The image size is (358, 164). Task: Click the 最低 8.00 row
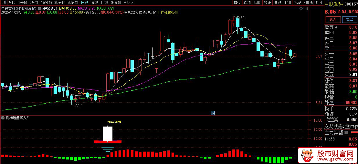point(341,92)
